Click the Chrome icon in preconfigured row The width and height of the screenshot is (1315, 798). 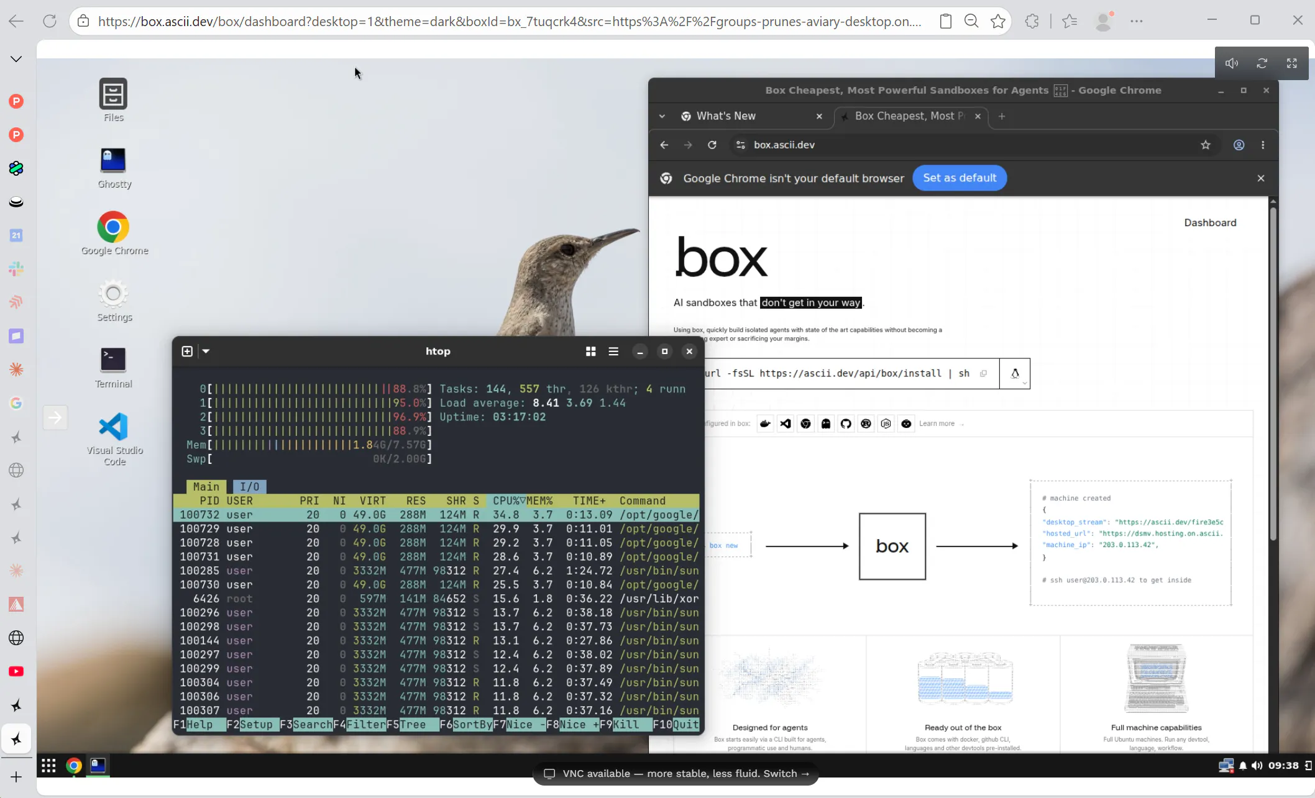[x=805, y=424]
